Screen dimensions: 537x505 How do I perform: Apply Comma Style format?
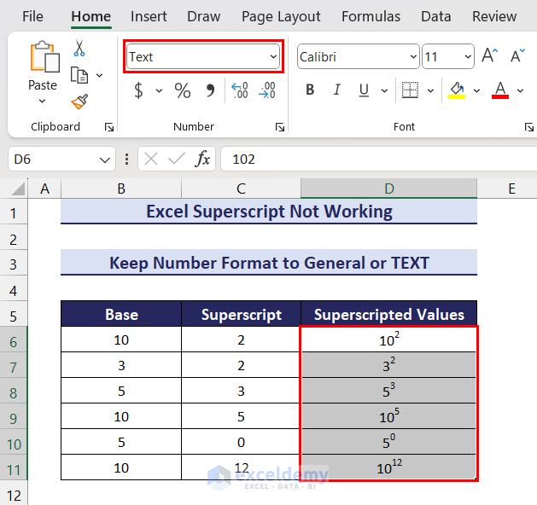(210, 90)
